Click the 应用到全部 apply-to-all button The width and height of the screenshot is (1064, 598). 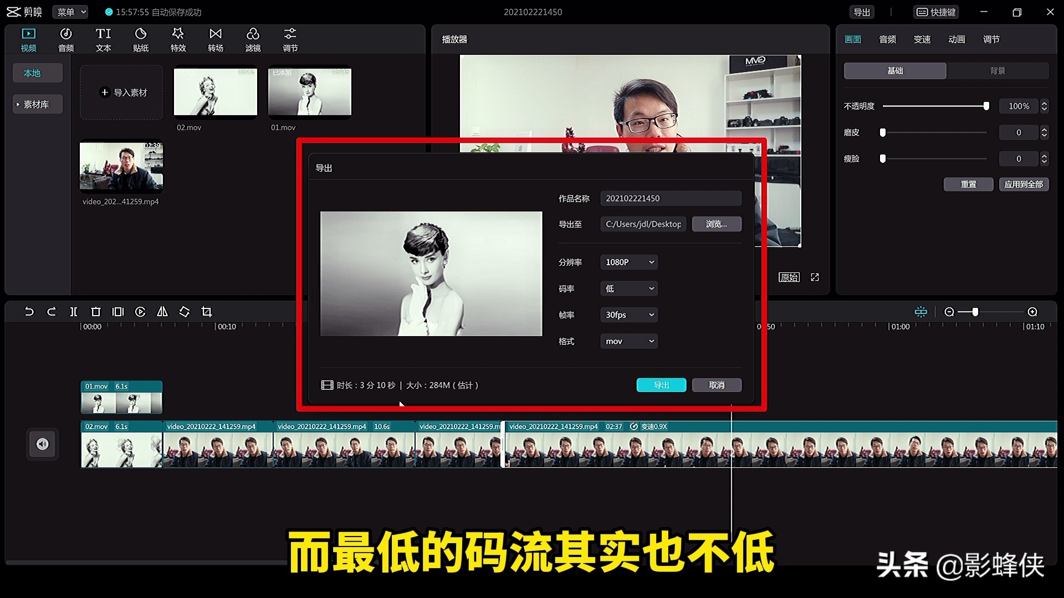[x=1024, y=184]
